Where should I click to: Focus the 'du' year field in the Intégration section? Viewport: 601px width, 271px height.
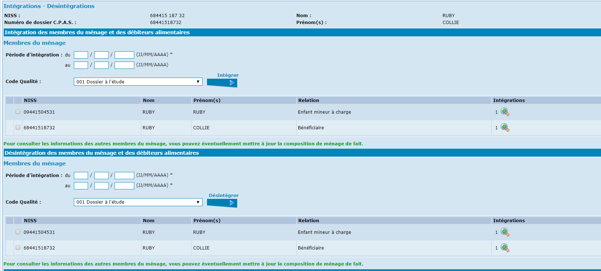pos(124,55)
